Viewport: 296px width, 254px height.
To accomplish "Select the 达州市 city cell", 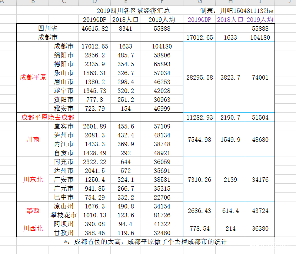I will tap(64, 171).
